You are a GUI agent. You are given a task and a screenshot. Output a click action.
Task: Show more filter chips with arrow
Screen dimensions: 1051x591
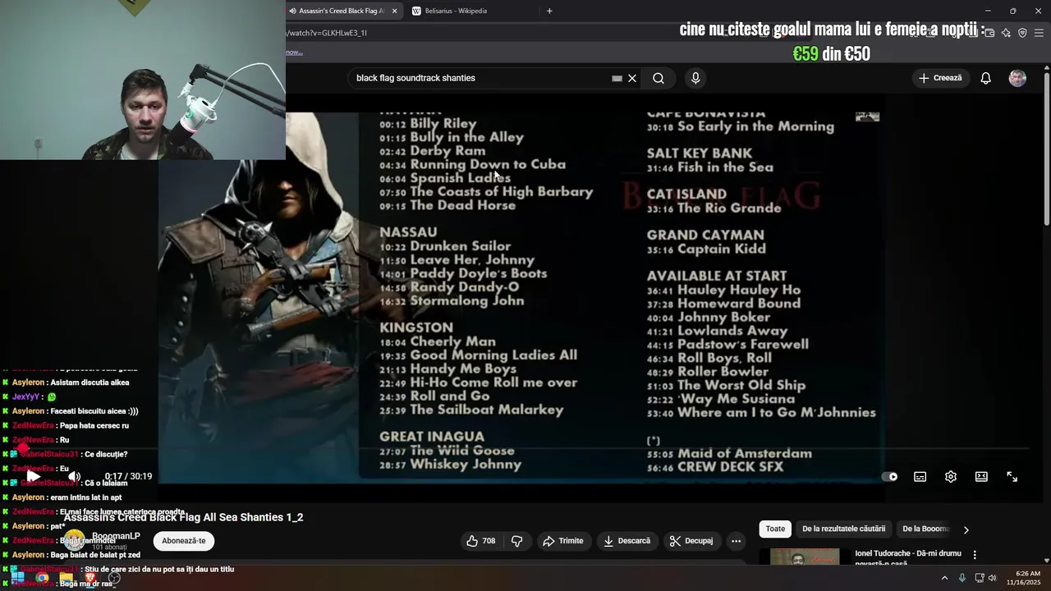[966, 530]
